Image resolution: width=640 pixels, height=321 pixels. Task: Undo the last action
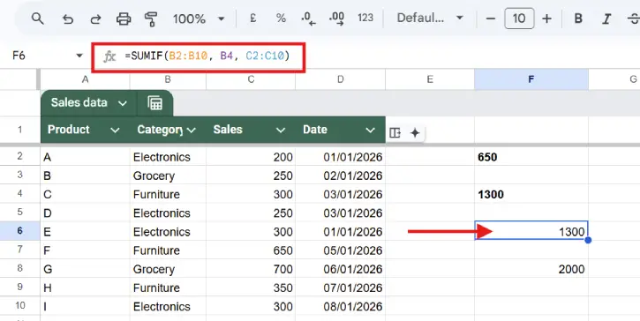click(68, 19)
